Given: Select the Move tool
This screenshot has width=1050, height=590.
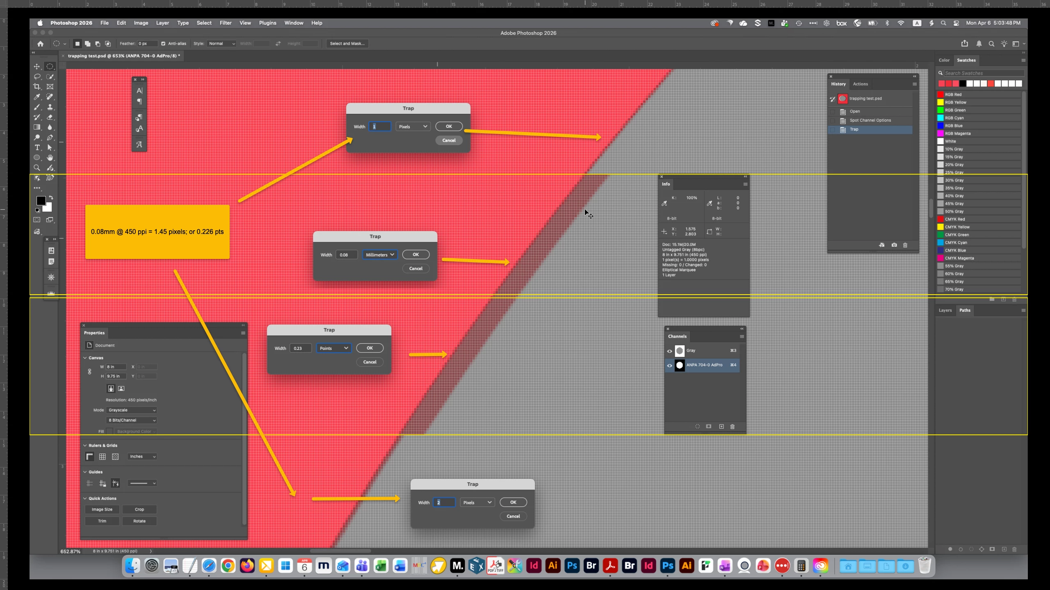Looking at the screenshot, I should coord(37,66).
